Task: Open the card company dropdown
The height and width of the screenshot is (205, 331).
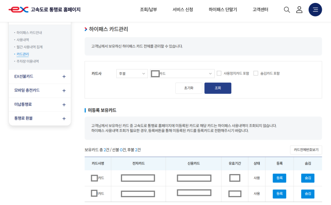Action: 182,74
